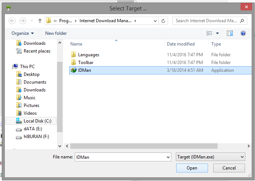
Task: Click the Cancel button
Action: (x=229, y=168)
